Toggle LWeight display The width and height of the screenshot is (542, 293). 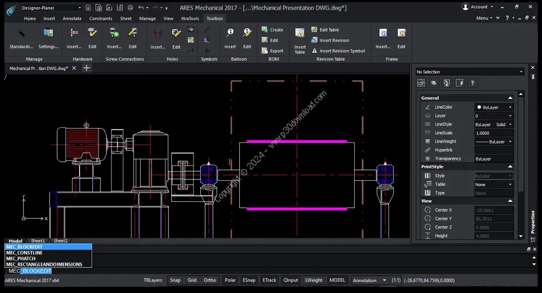point(314,280)
